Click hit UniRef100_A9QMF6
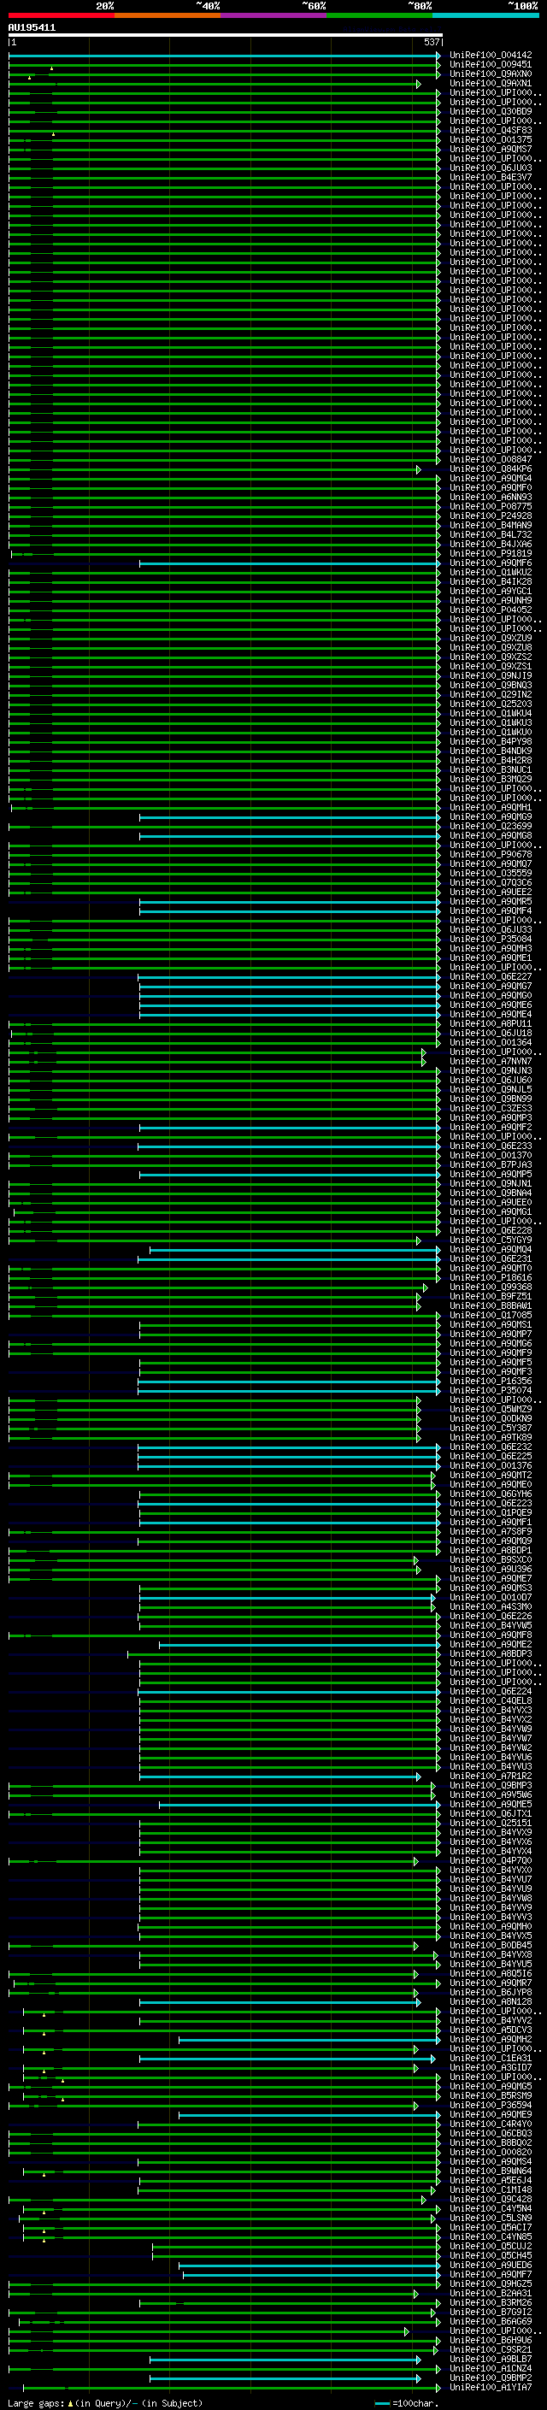This screenshot has height=2410, width=547. [491, 563]
